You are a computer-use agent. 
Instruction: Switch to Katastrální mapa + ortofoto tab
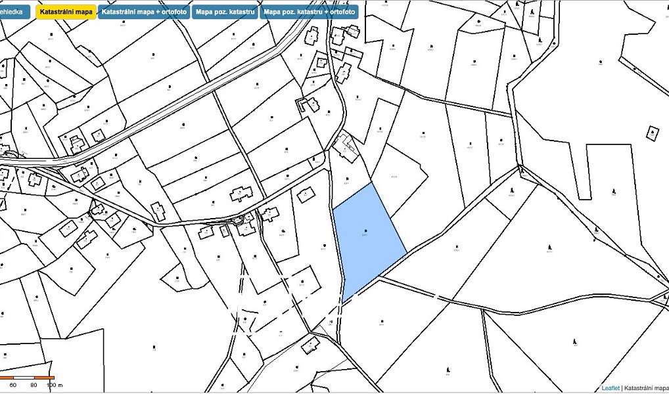pyautogui.click(x=144, y=12)
